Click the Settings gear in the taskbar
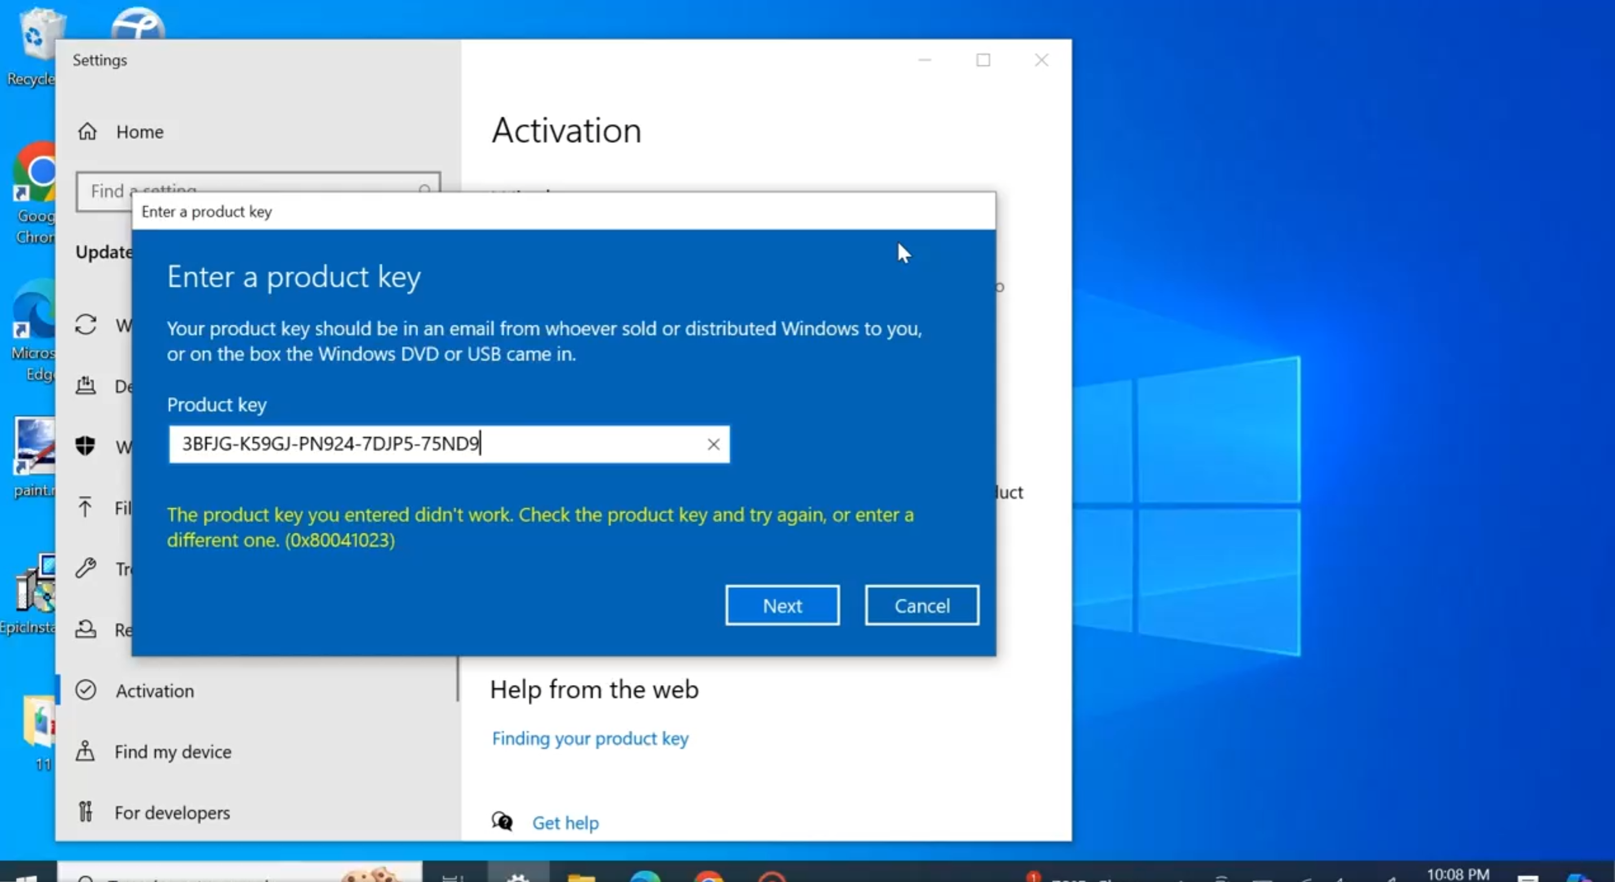 tap(518, 876)
